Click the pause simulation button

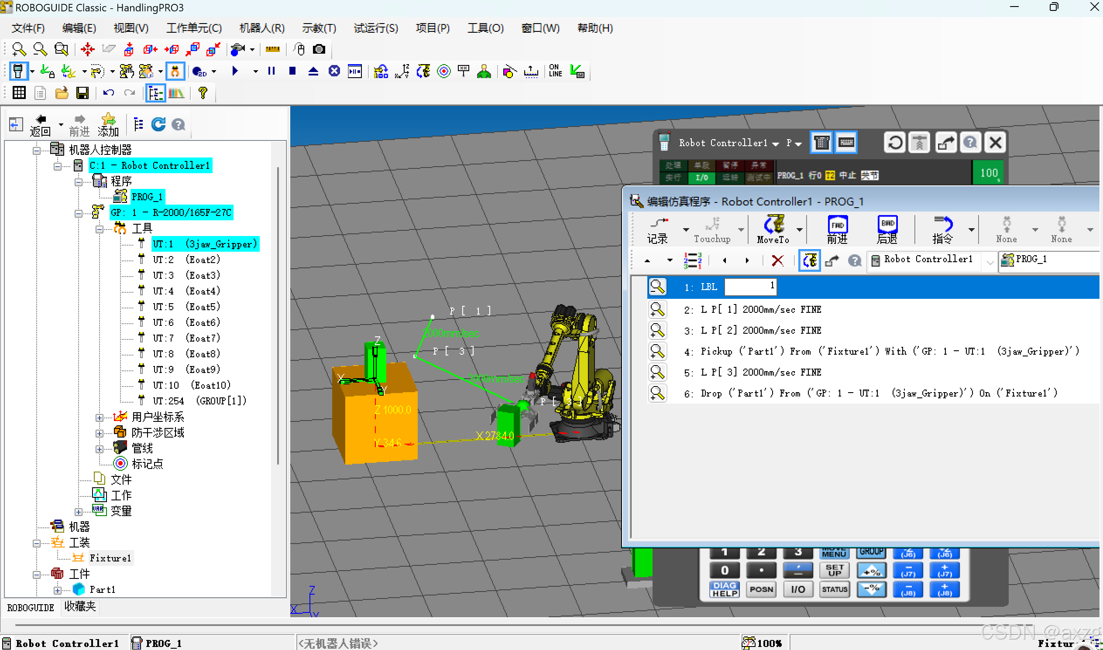[x=271, y=71]
